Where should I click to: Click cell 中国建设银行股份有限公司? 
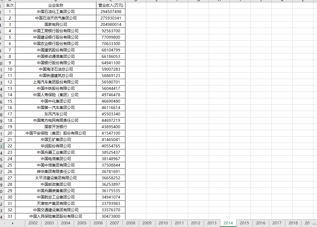click(x=56, y=37)
